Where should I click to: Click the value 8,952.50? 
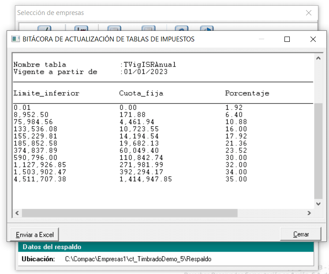coord(31,115)
